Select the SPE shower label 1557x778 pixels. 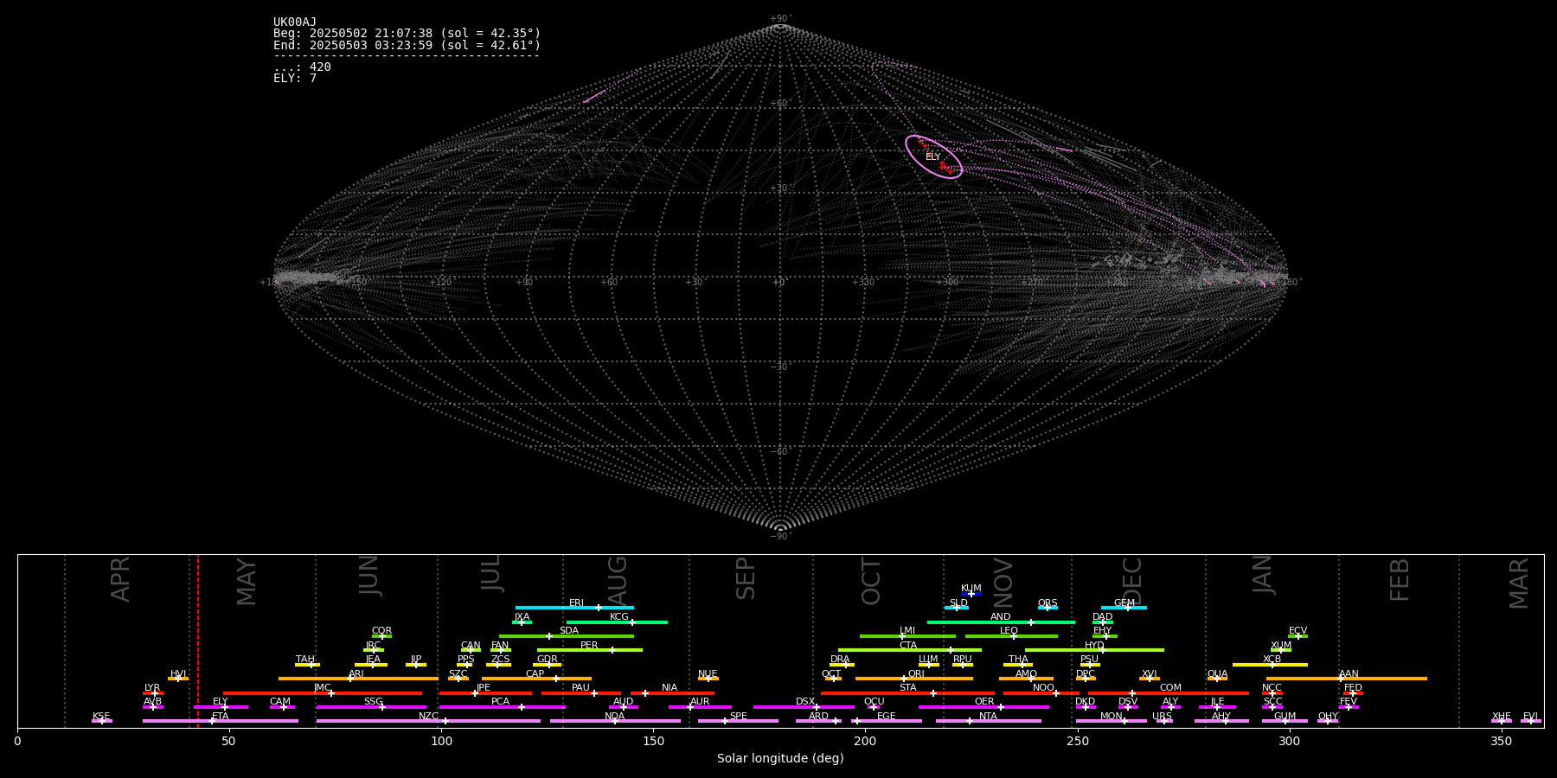(739, 716)
